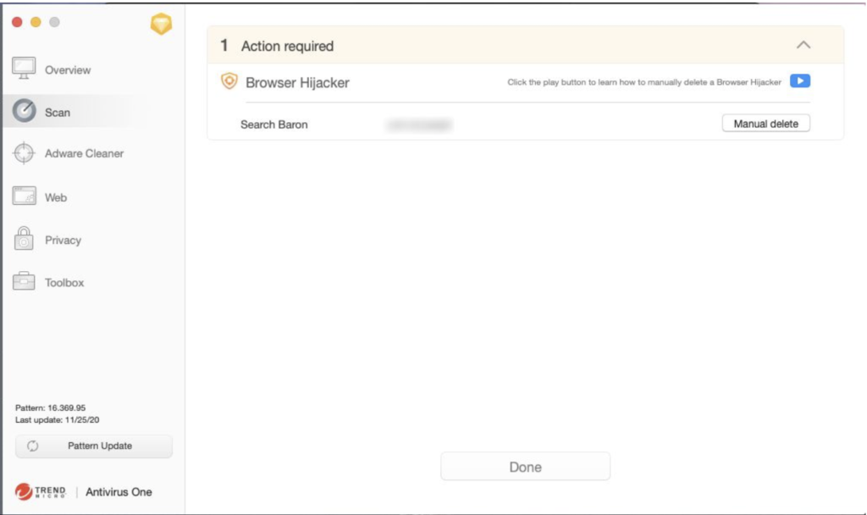
Task: Go to the Toolbox section
Action: coord(64,283)
